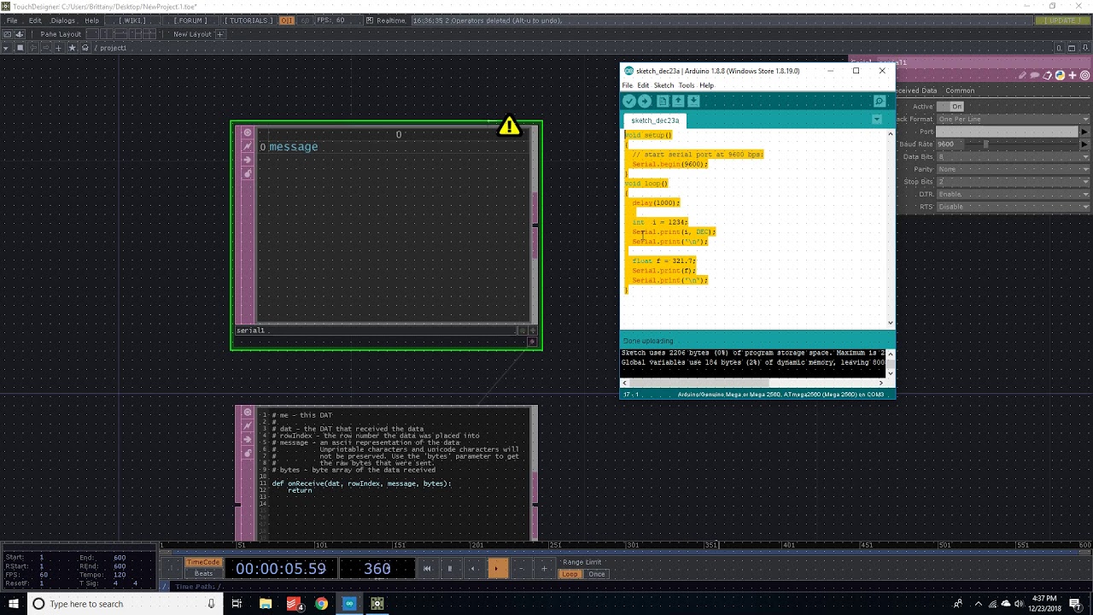This screenshot has height=615, width=1093.
Task: Save the current Arduino sketch
Action: 693,101
